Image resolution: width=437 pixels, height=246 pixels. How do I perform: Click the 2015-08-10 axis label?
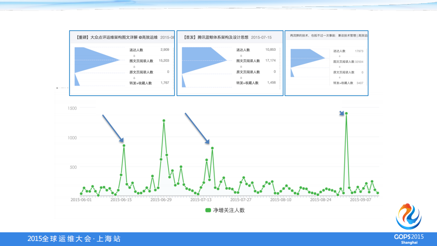coord(281,199)
